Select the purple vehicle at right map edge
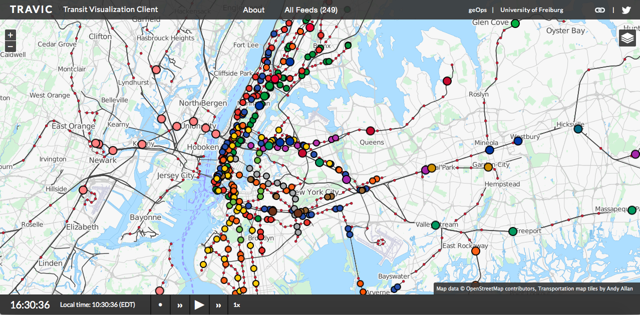 tap(635, 154)
